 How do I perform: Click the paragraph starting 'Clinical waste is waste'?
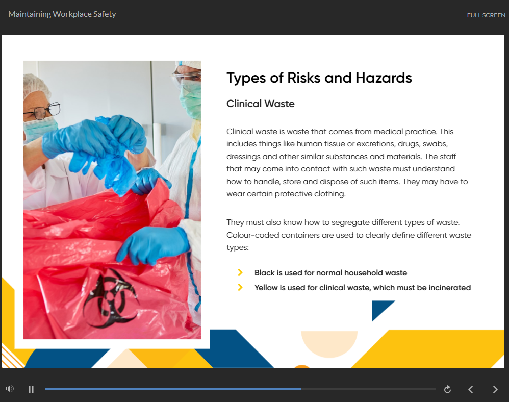pyautogui.click(x=347, y=163)
